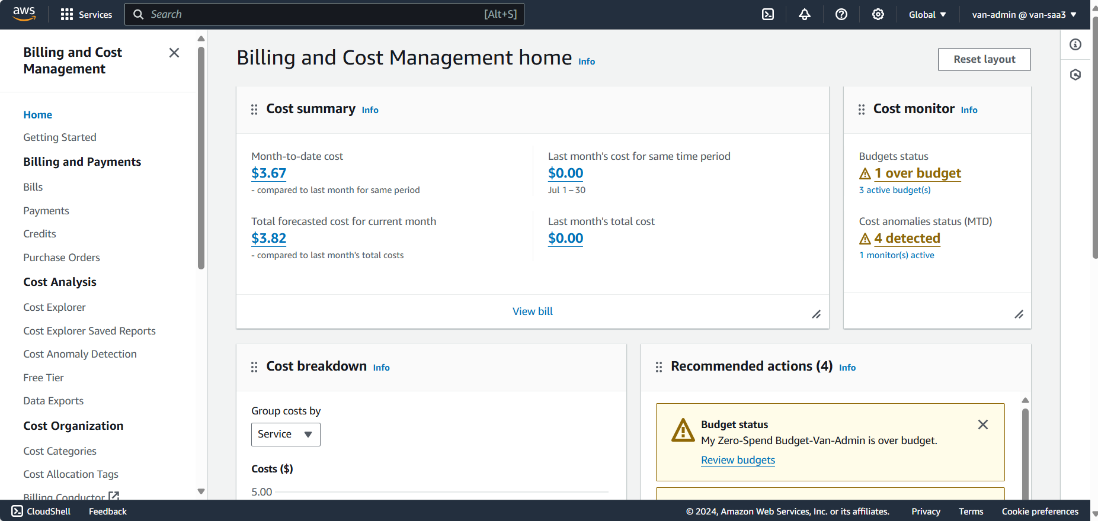
Task: Open the 4 detected anomalies link
Action: tap(907, 239)
